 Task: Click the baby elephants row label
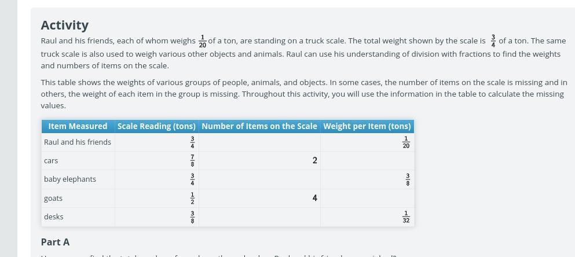(70, 179)
